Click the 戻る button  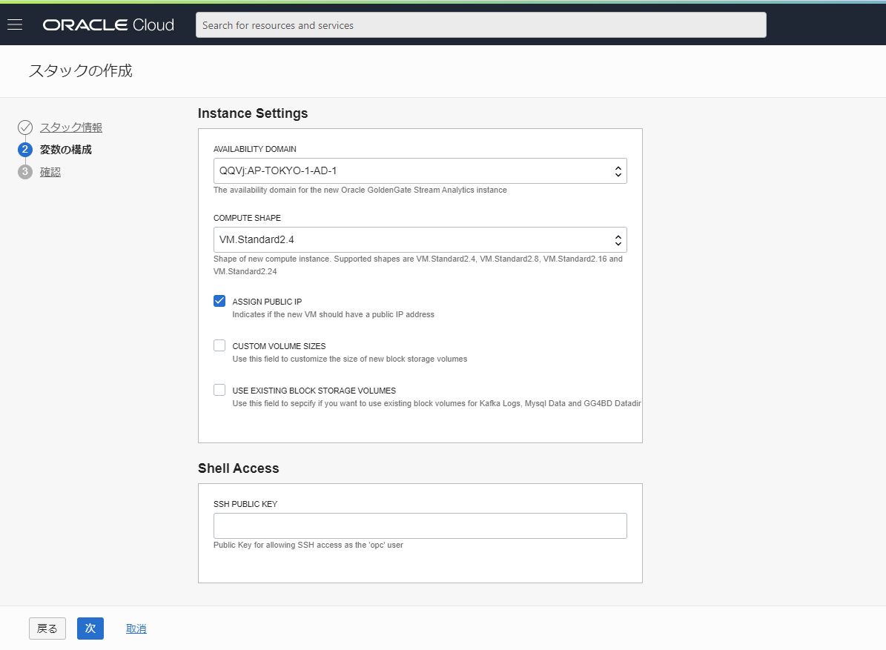(x=47, y=628)
